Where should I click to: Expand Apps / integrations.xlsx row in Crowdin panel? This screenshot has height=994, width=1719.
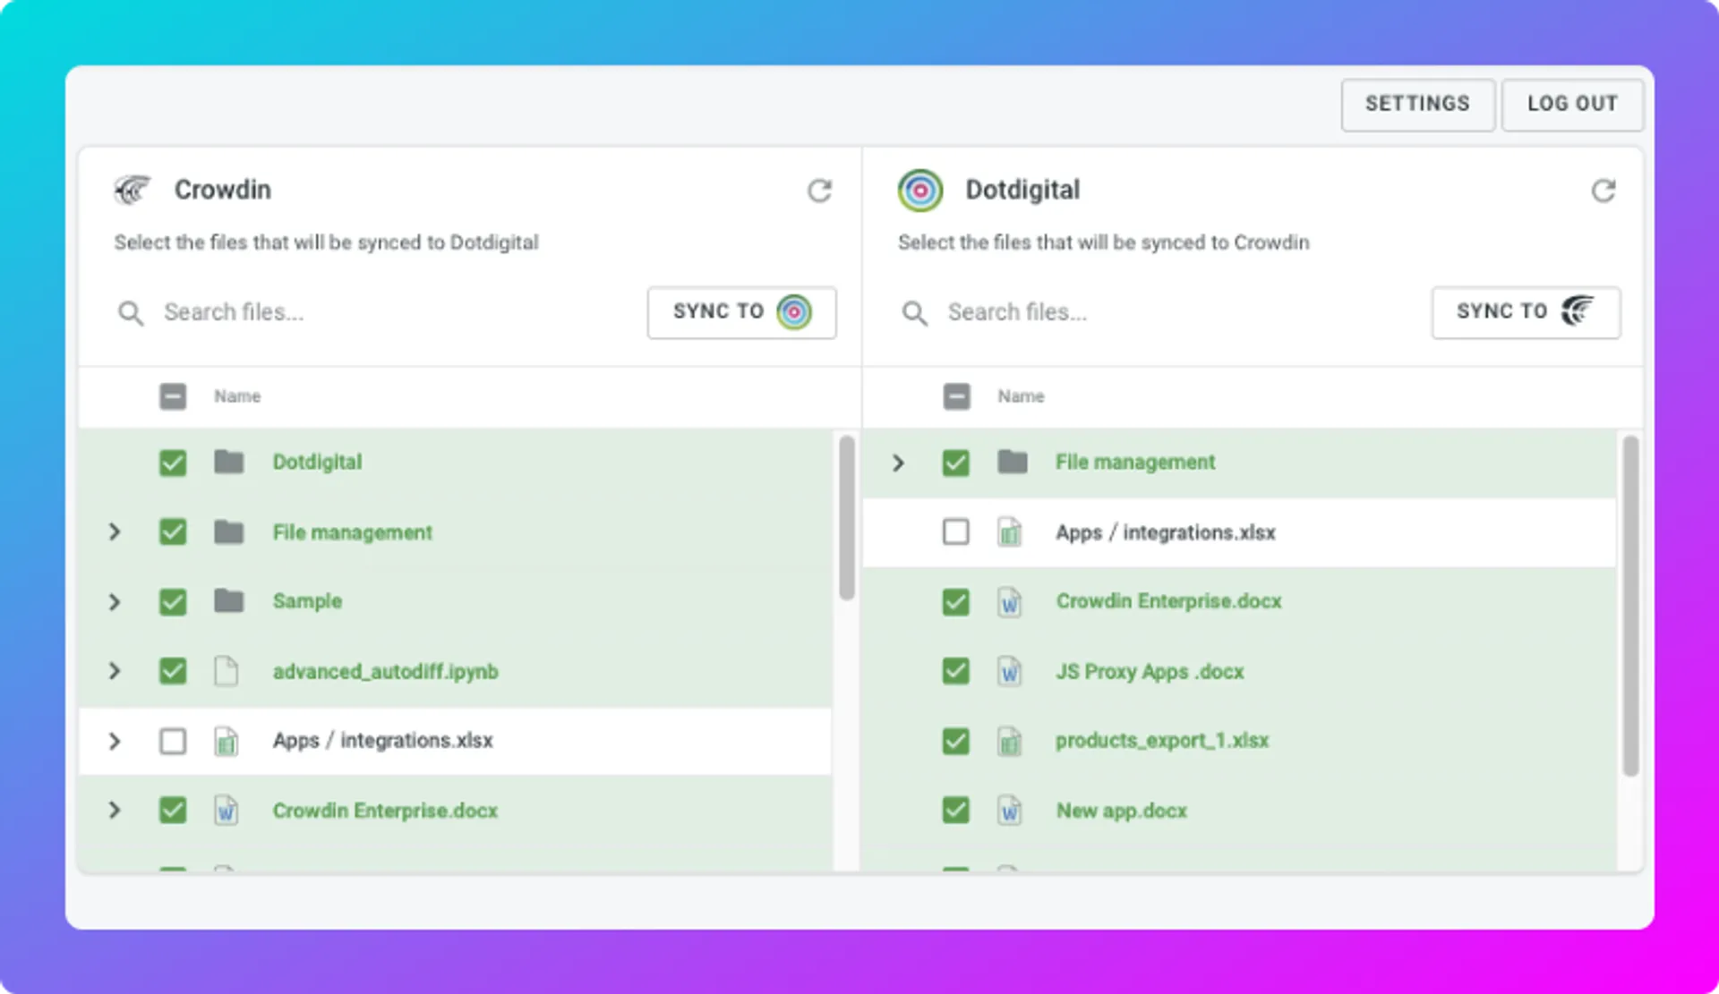point(115,741)
